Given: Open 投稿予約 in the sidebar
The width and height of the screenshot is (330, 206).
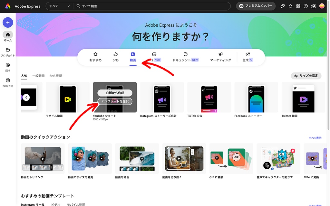Looking at the screenshot, I should pos(8,83).
